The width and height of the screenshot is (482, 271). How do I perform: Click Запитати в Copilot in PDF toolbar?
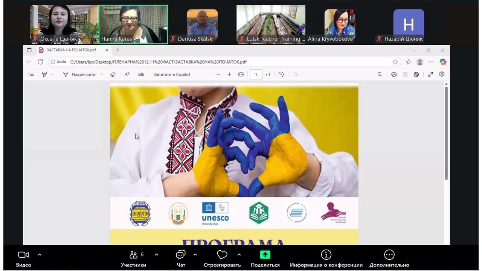click(x=171, y=75)
